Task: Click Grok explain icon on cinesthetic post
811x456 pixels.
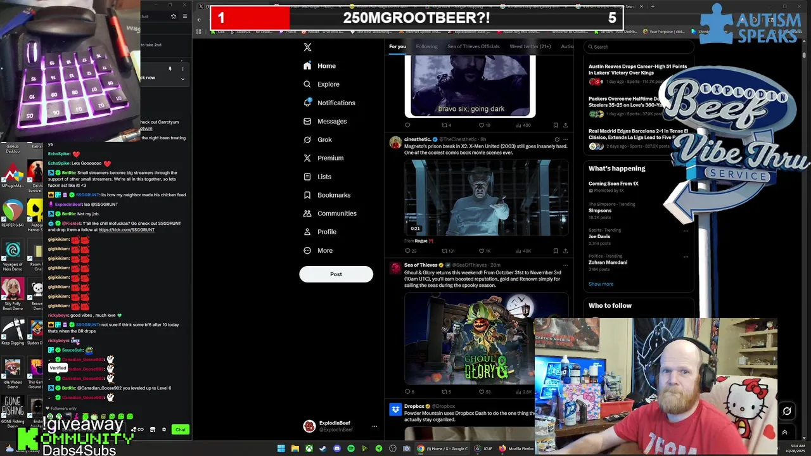Action: pos(557,139)
